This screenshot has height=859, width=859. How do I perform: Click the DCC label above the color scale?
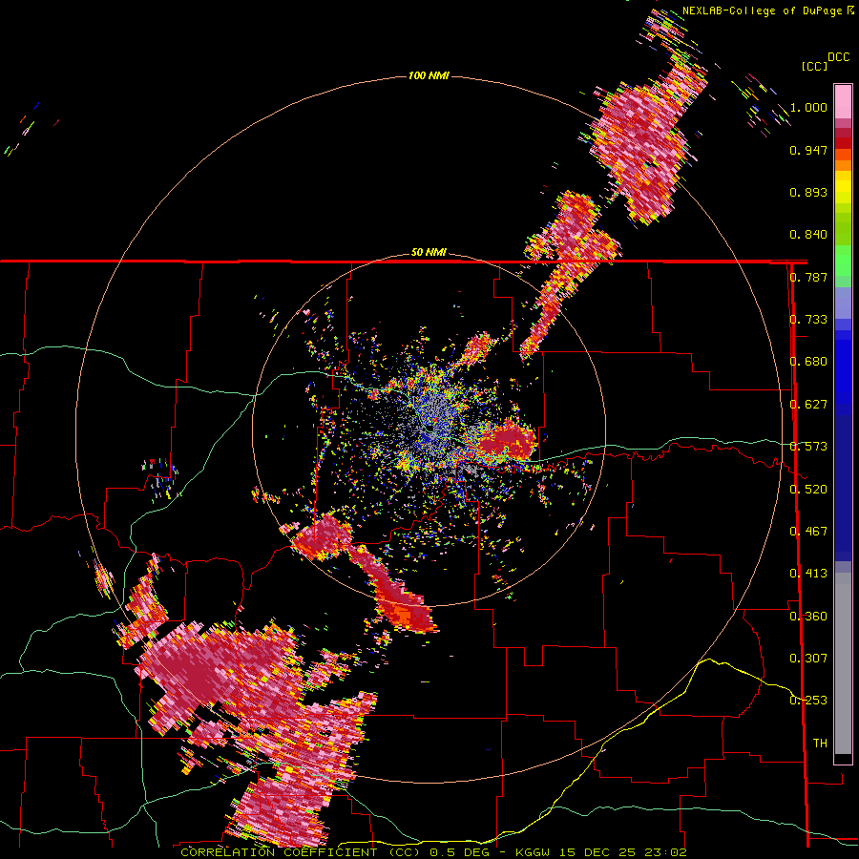pos(838,57)
